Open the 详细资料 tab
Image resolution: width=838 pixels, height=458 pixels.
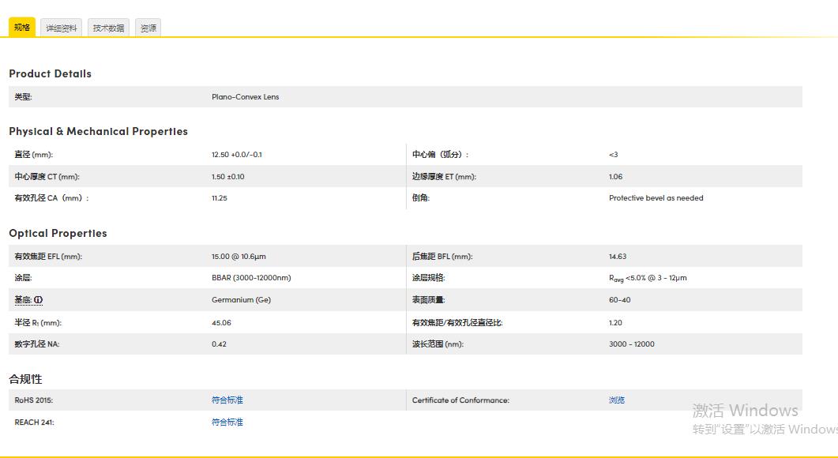click(62, 26)
